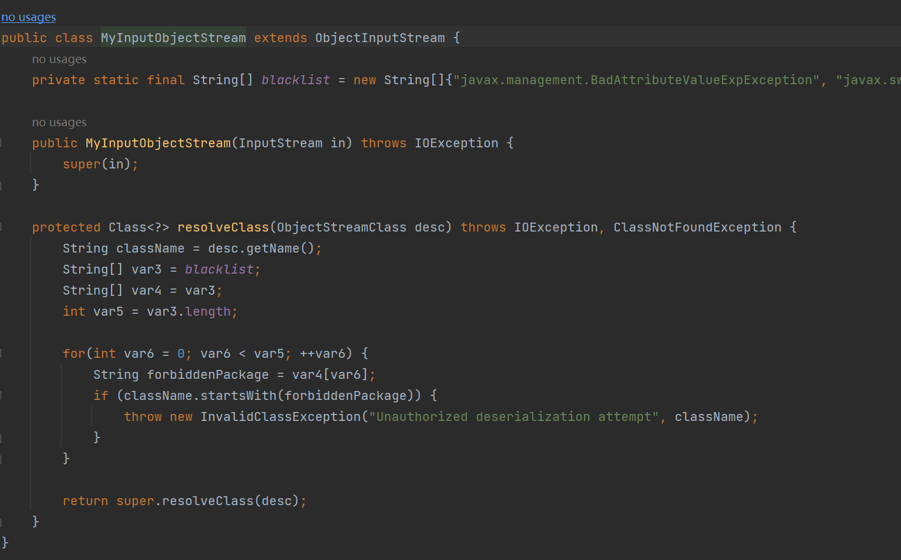Click startsWith method call in if condition

(x=238, y=395)
